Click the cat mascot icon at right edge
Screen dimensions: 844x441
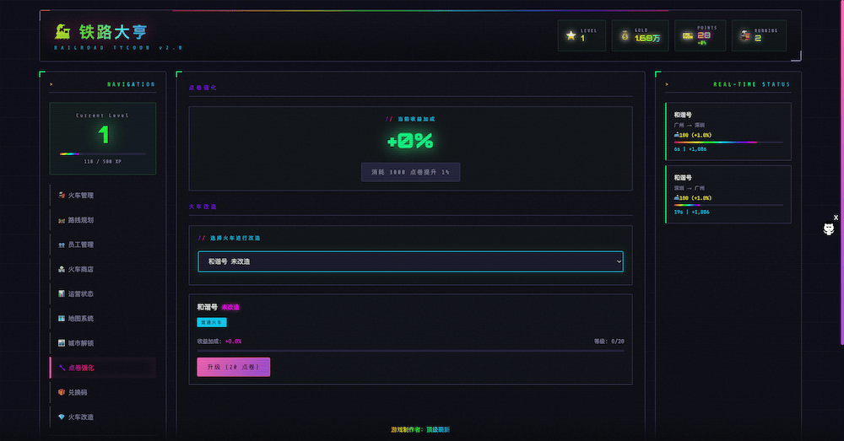[x=829, y=229]
